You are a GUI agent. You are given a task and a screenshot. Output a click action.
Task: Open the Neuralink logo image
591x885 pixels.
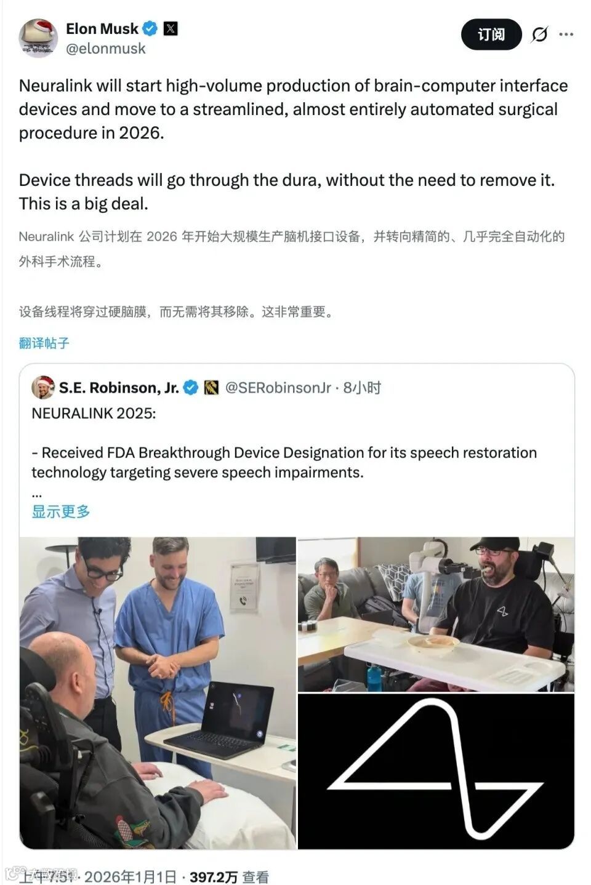pyautogui.click(x=436, y=772)
